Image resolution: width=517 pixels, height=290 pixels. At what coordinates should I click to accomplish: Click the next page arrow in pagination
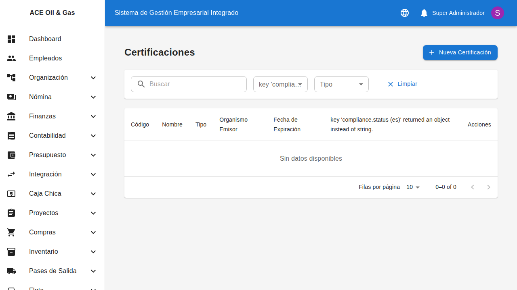coord(489,187)
